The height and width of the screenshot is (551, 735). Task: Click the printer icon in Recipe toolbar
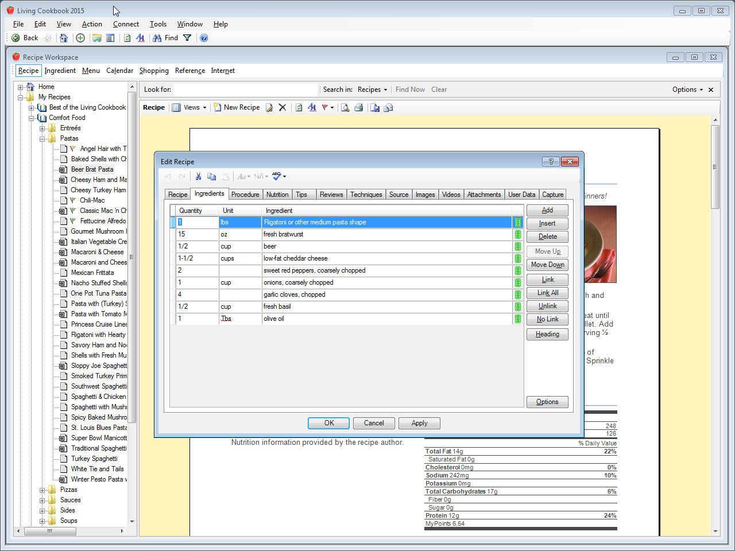click(x=358, y=107)
